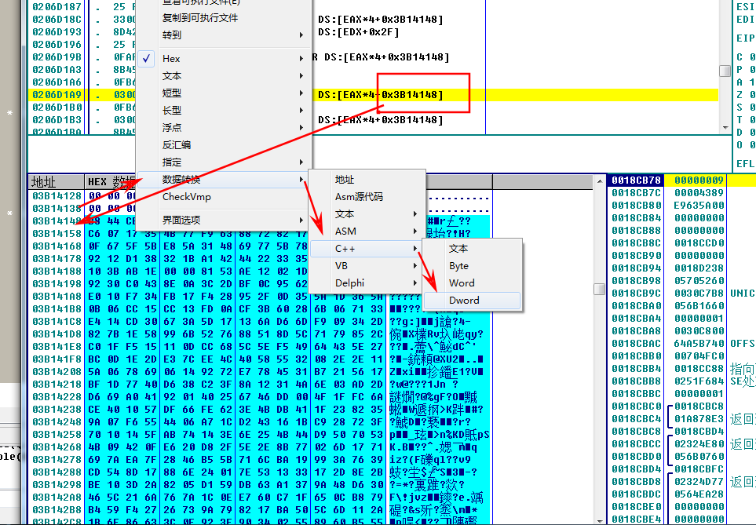Click the disassembly scrollbar down arrow

(725, 128)
